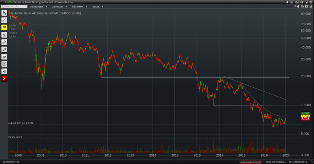Click the resize arrows icon in status bar

pyautogui.click(x=312, y=162)
